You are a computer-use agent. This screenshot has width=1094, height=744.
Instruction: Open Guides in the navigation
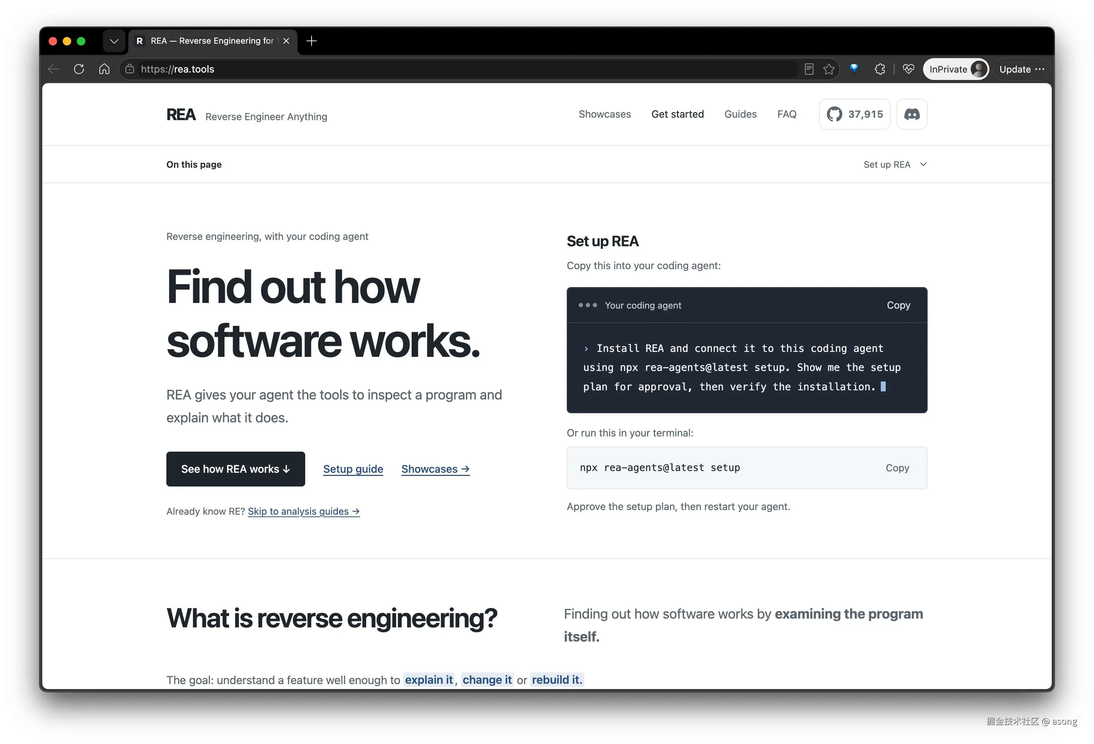click(740, 114)
